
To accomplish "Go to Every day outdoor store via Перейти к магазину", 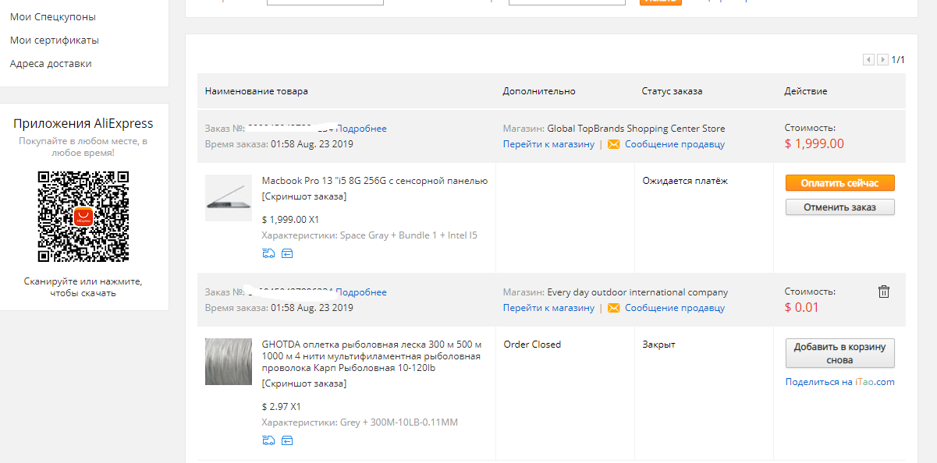I will click(548, 308).
